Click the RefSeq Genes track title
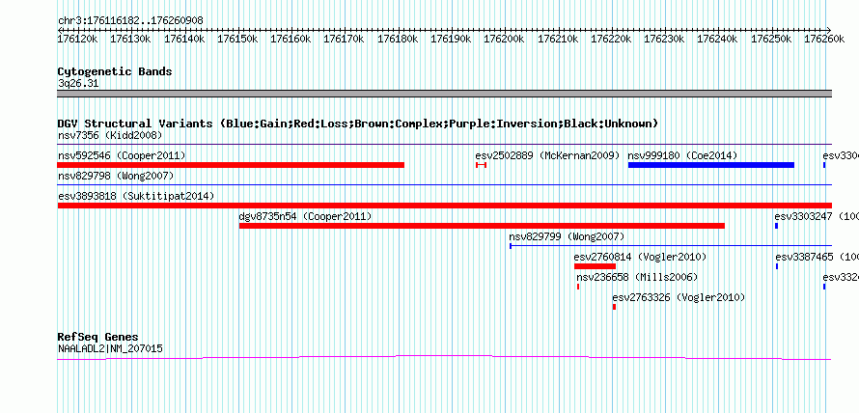This screenshot has width=859, height=413. [x=97, y=337]
